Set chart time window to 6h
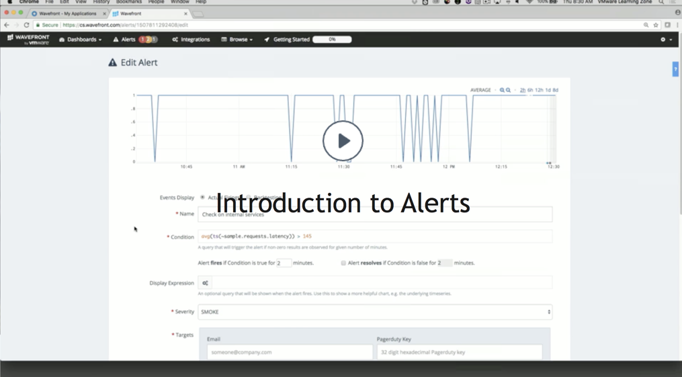The height and width of the screenshot is (377, 682). coord(530,90)
